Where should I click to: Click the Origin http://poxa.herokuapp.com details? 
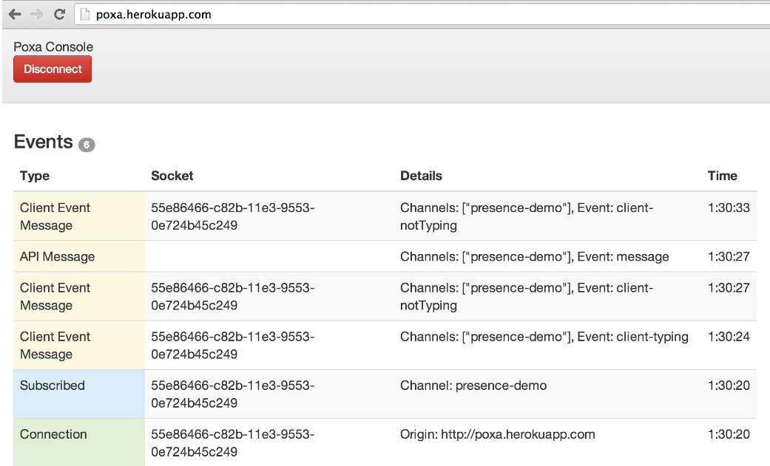point(498,434)
